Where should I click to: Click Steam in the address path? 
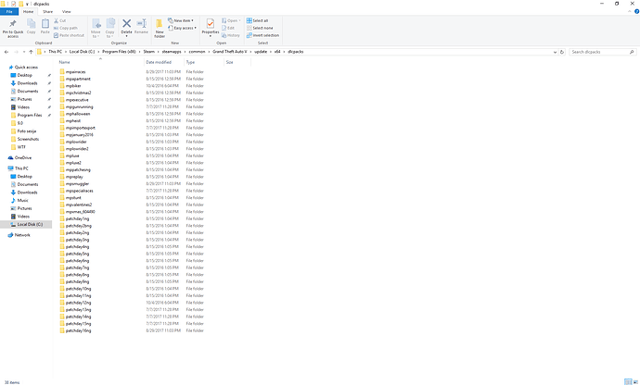coord(148,52)
